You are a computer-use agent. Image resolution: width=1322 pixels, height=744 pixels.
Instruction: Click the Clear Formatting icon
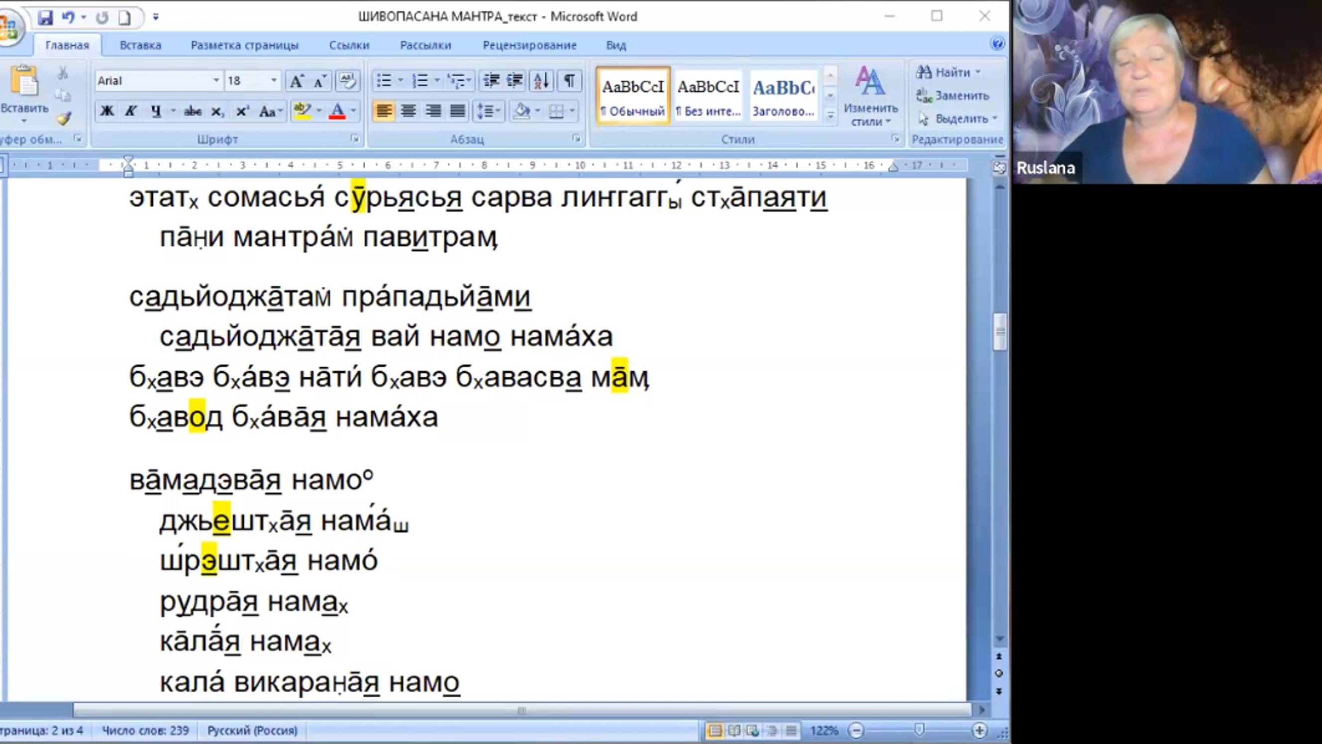347,81
